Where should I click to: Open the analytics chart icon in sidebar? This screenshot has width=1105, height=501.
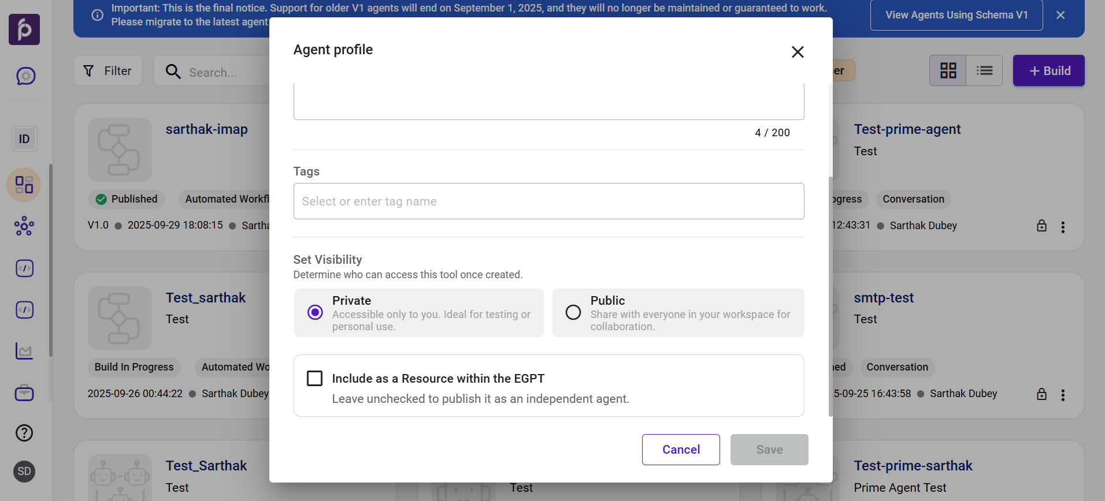point(24,351)
